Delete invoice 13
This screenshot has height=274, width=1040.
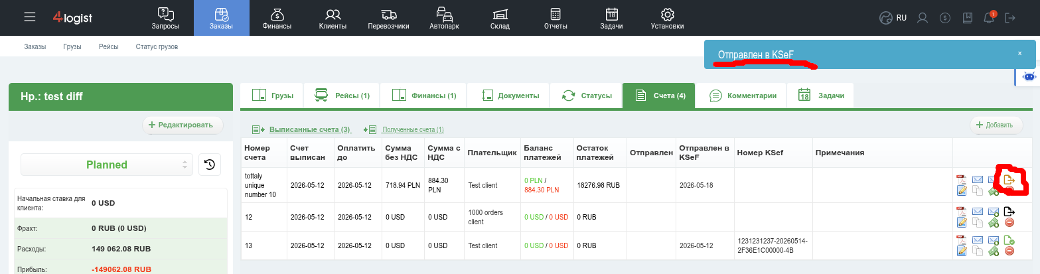point(1009,251)
